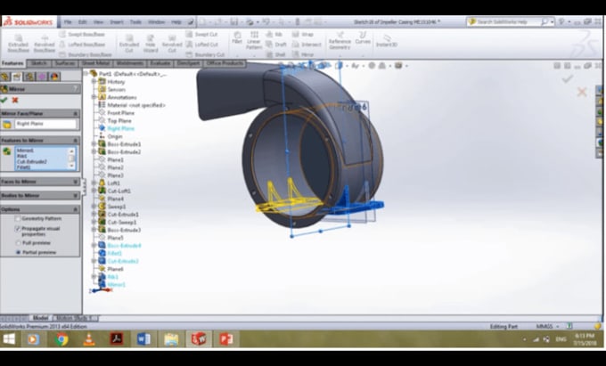606x366 pixels.
Task: Select the Partial preview radio button
Action: point(18,252)
